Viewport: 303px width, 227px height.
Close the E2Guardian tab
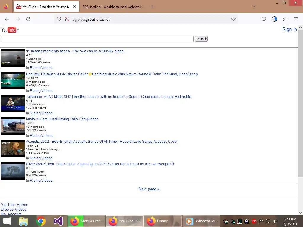pyautogui.click(x=141, y=7)
